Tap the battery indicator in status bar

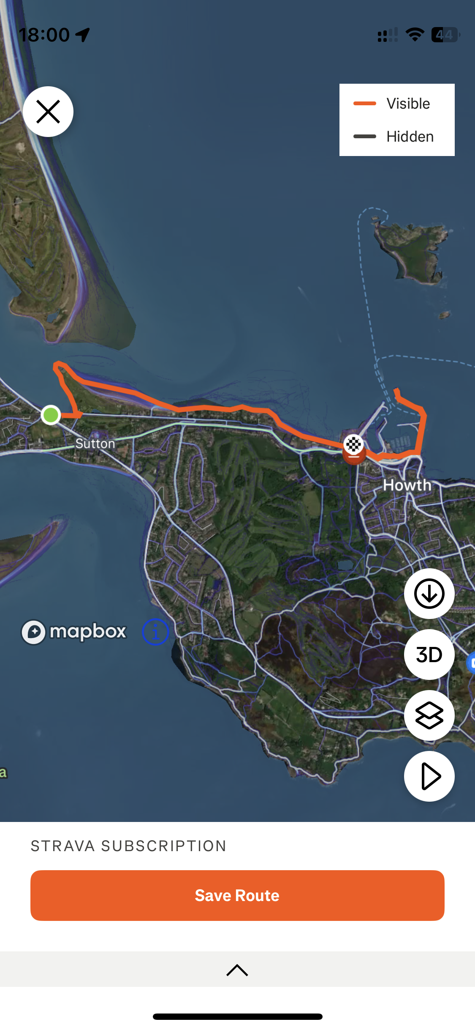(x=446, y=35)
